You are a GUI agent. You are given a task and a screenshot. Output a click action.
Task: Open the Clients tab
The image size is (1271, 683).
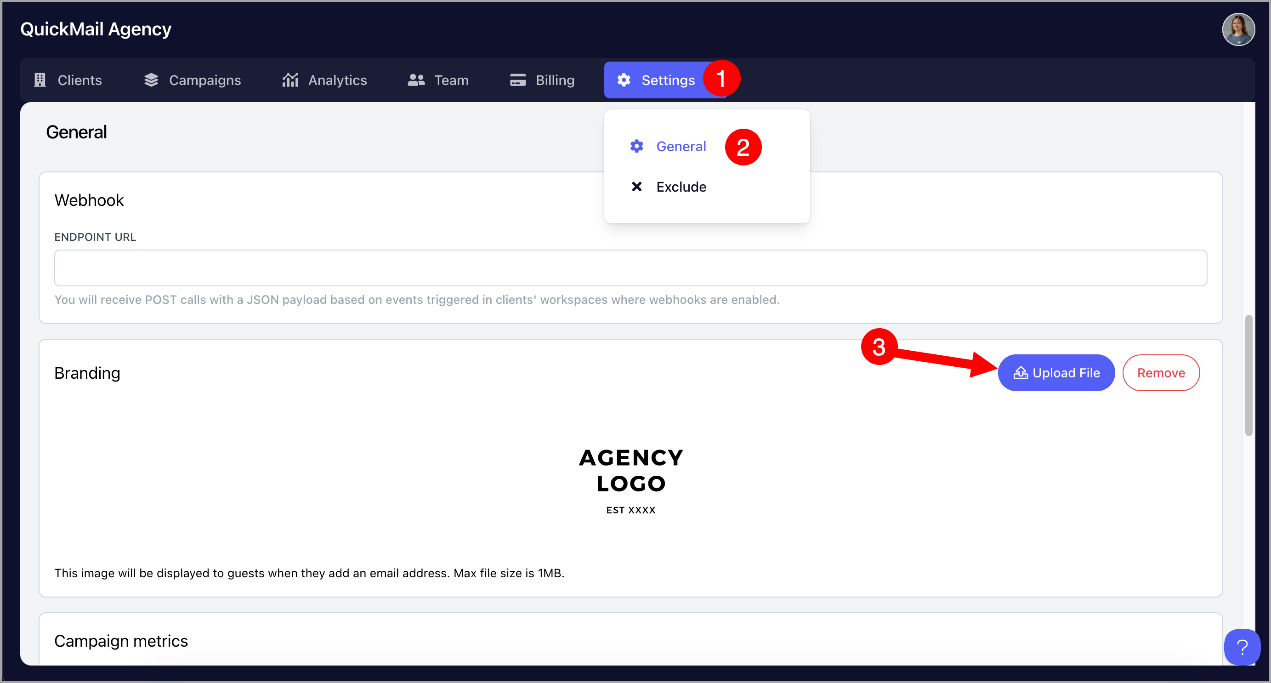point(68,80)
